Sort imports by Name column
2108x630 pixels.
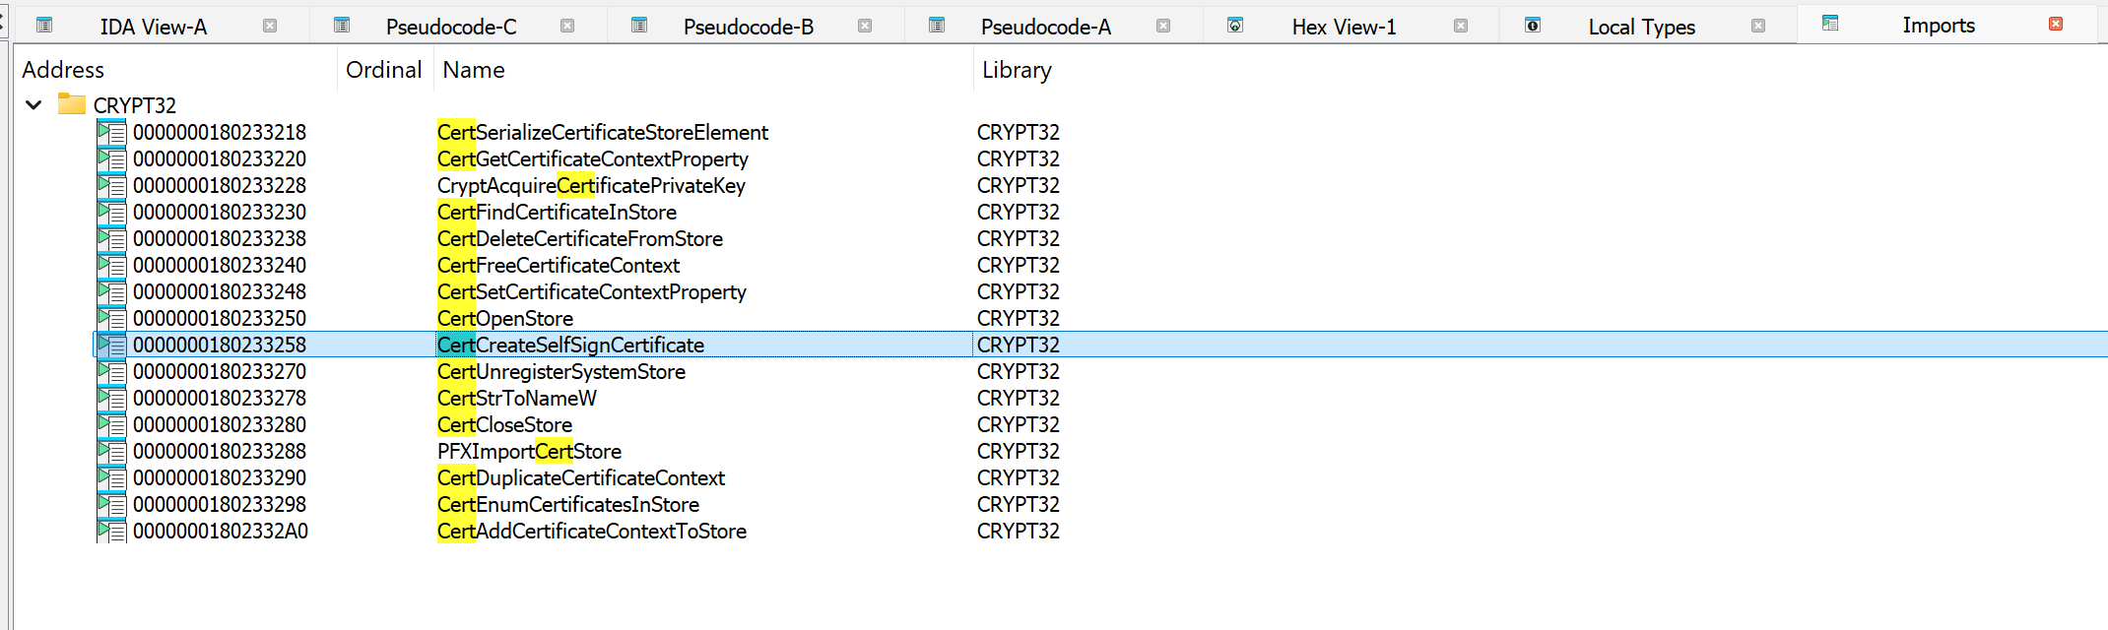(474, 70)
